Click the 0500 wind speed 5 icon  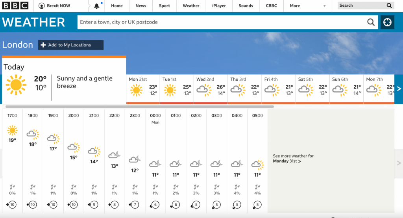point(257,205)
